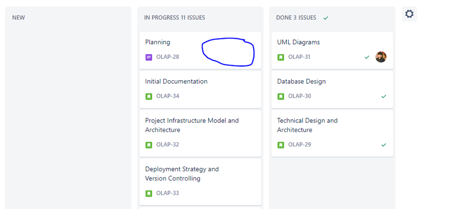Click the green story icon on OLAP-33
Screen dimensions: 476x209
149,193
